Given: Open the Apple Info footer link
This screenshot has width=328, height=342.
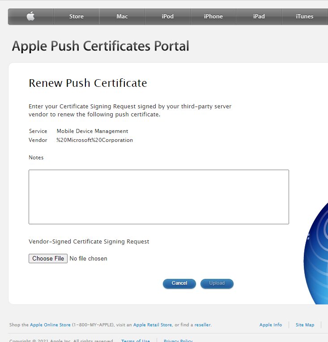Looking at the screenshot, I should point(270,325).
